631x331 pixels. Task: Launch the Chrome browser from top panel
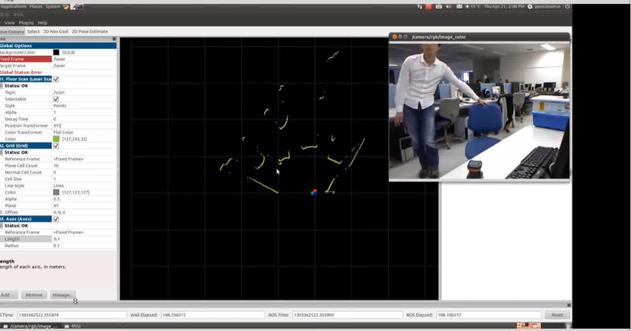(x=66, y=7)
